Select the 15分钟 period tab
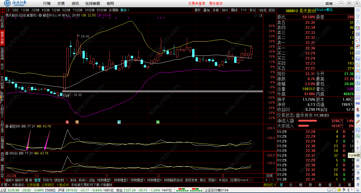 tap(77, 10)
